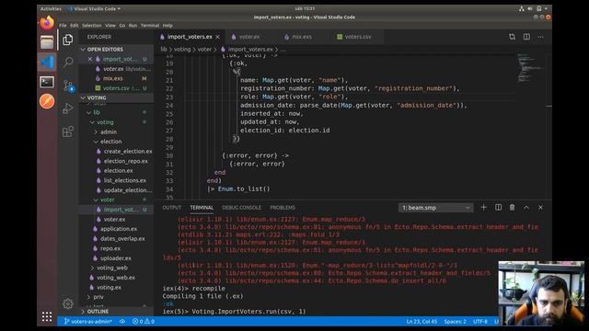Switch to the mix.exs editor tab
589x331 pixels.
click(x=302, y=37)
